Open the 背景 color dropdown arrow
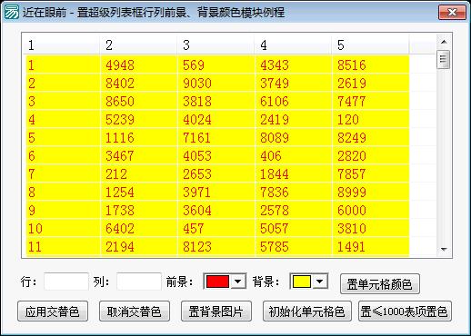This screenshot has height=336, width=471. 319,282
